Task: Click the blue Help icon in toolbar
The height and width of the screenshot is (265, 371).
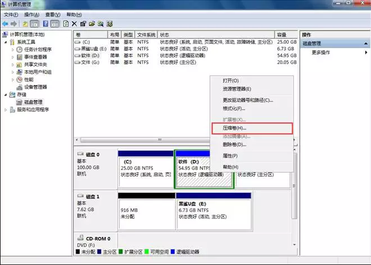Action: pyautogui.click(x=46, y=24)
